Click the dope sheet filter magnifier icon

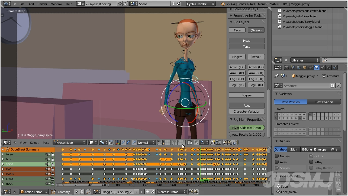point(89,192)
